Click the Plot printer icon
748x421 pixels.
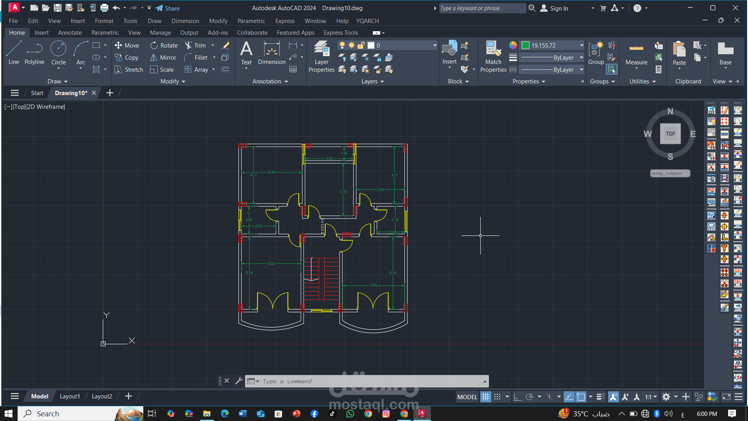(104, 8)
